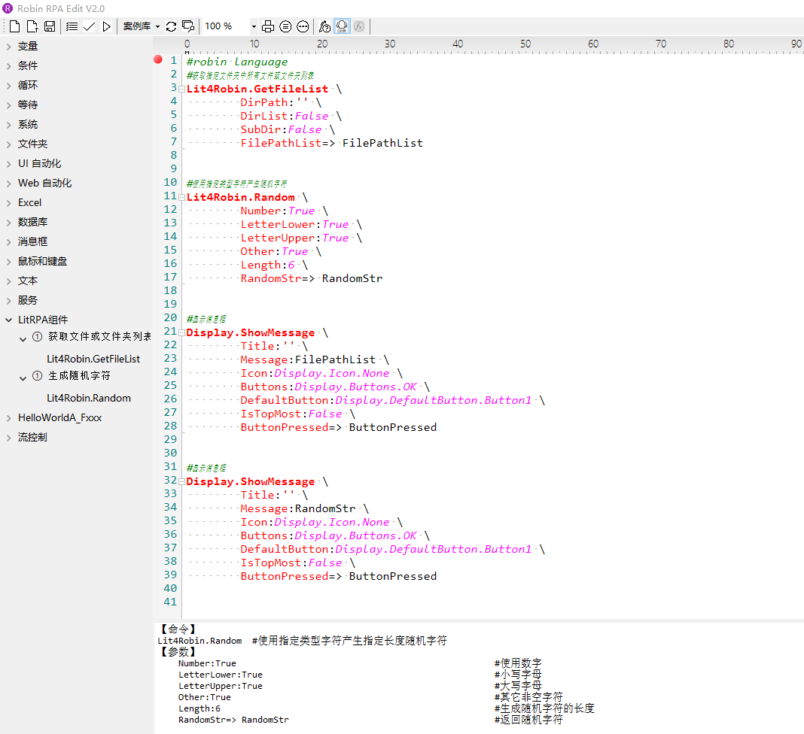Click the Length:6 parameter on line 16
The width and height of the screenshot is (804, 734).
click(268, 265)
